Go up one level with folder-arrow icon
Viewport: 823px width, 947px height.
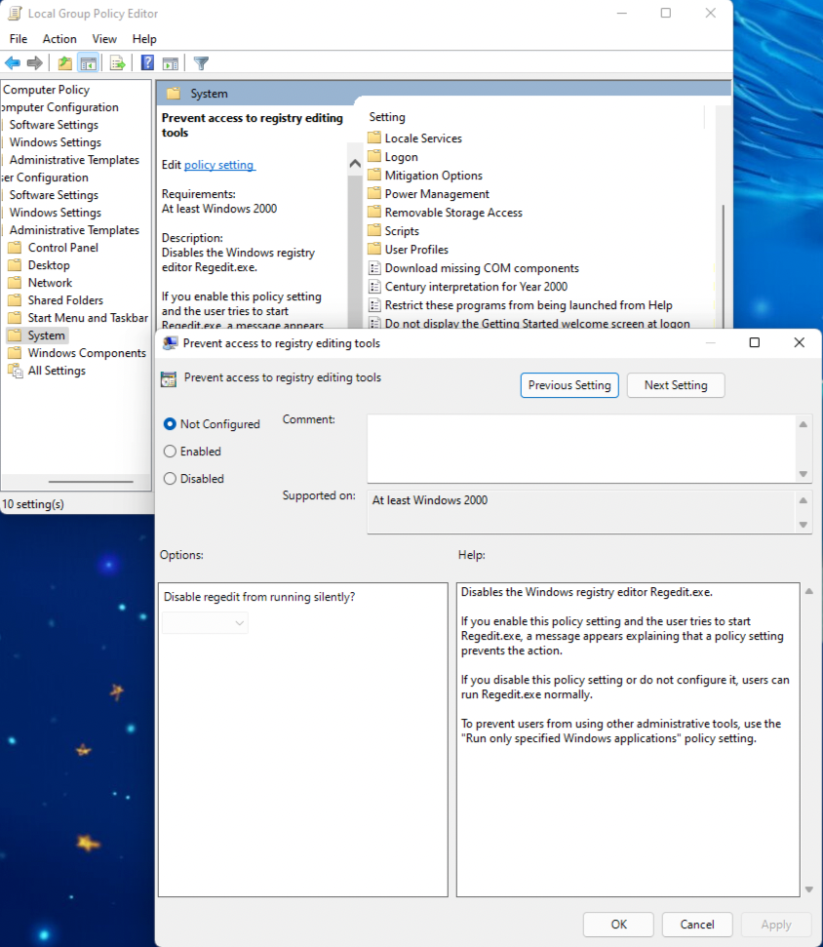[x=64, y=62]
